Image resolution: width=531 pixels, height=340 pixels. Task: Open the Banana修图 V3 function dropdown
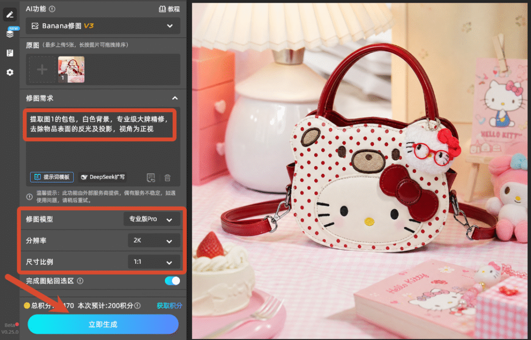pyautogui.click(x=103, y=26)
